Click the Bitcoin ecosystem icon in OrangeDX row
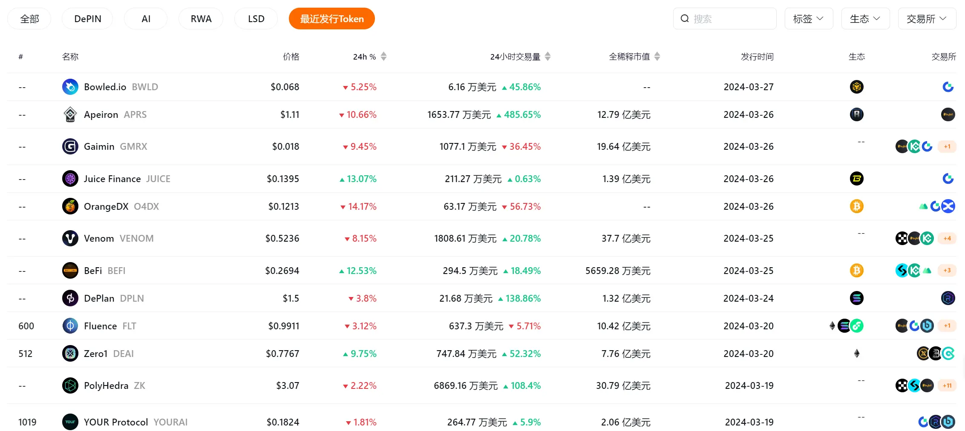 (856, 206)
